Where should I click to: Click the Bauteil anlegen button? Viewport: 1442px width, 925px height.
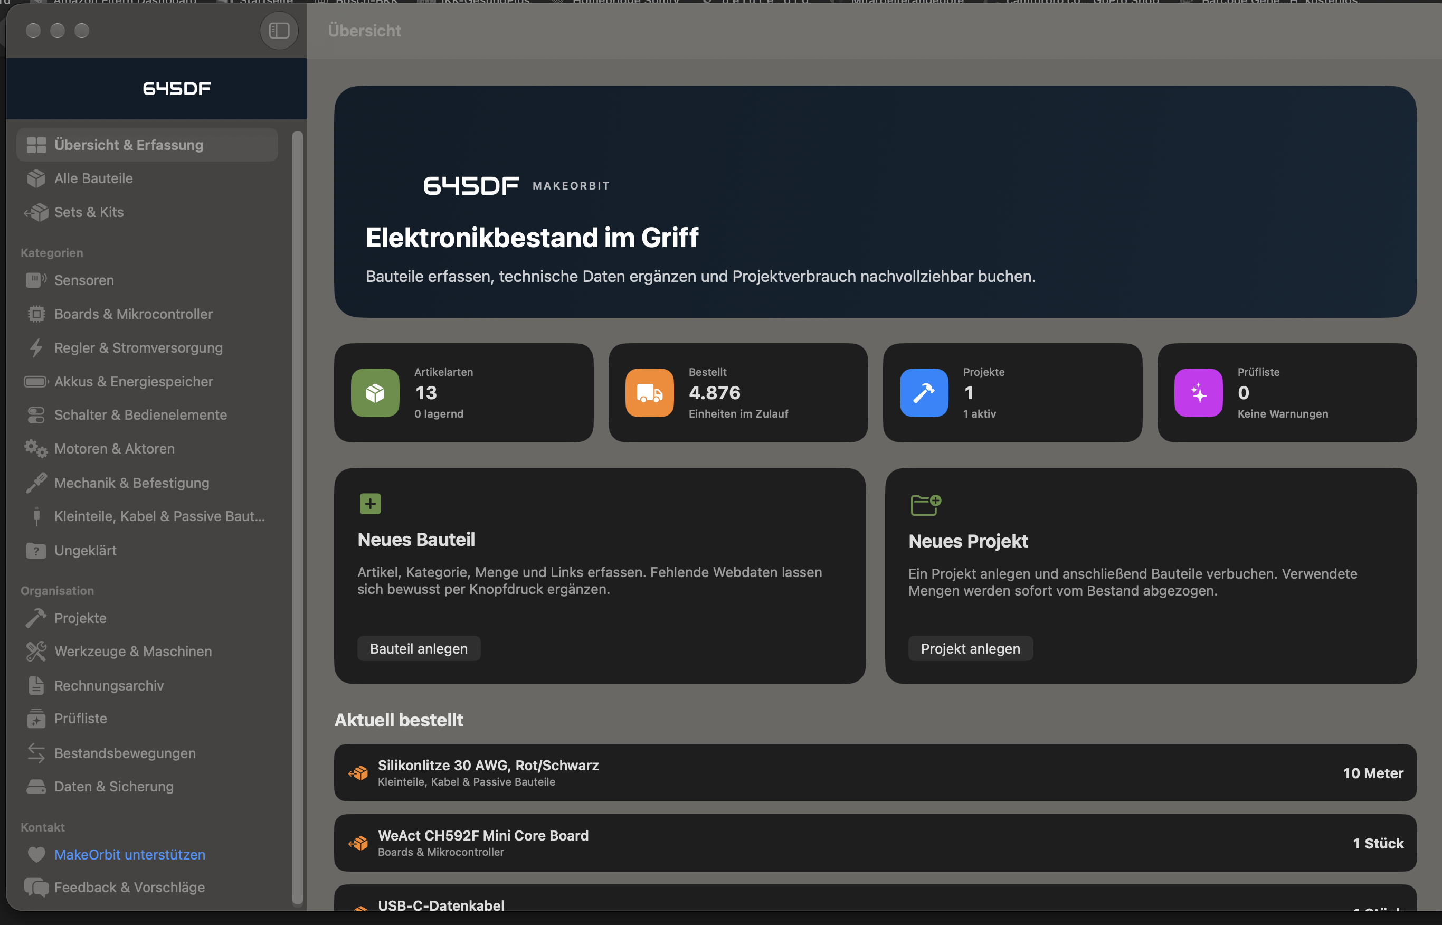[x=419, y=649]
